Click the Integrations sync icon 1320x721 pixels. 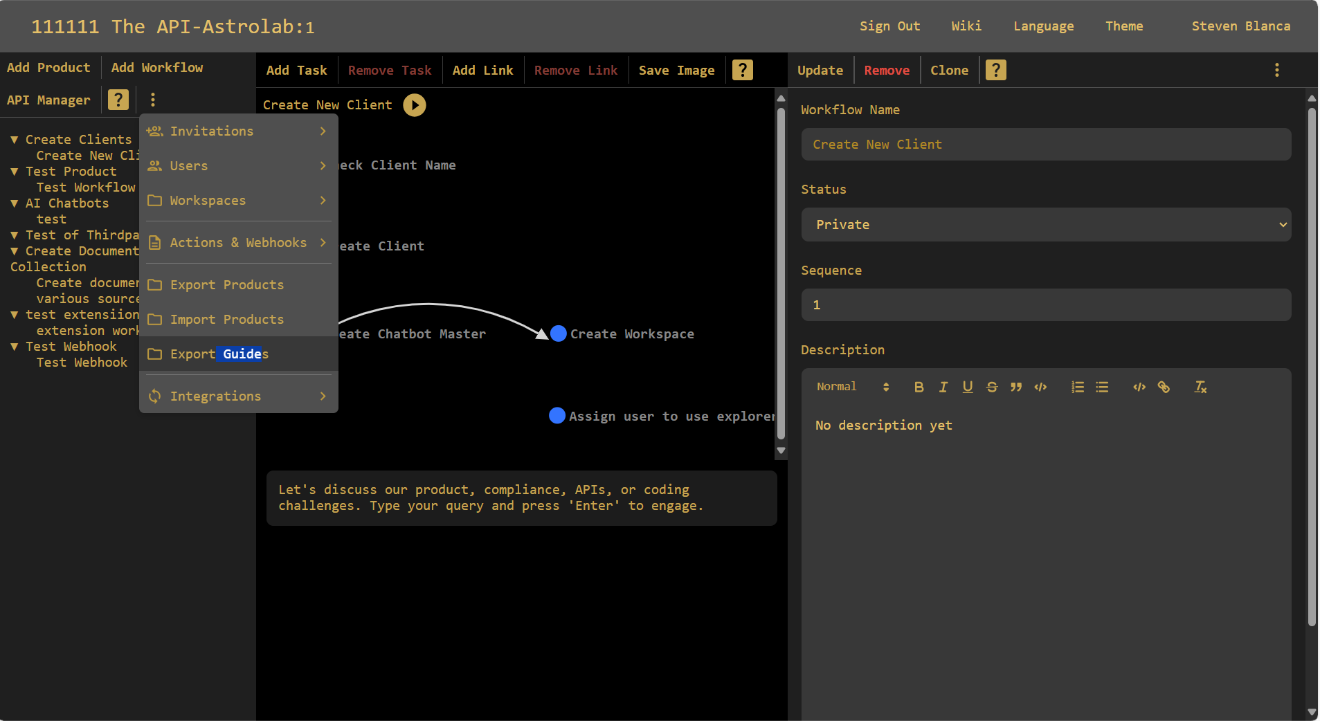tap(155, 396)
